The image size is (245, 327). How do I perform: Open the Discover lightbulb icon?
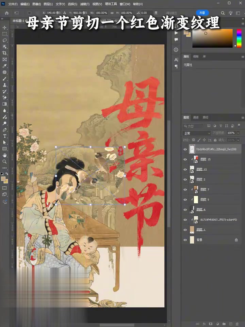[231, 13]
